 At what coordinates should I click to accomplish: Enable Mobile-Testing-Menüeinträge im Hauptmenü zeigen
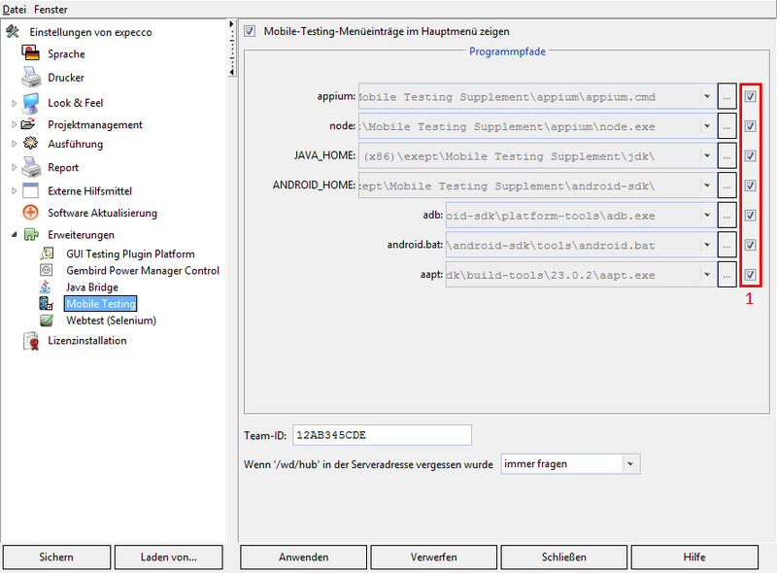250,30
